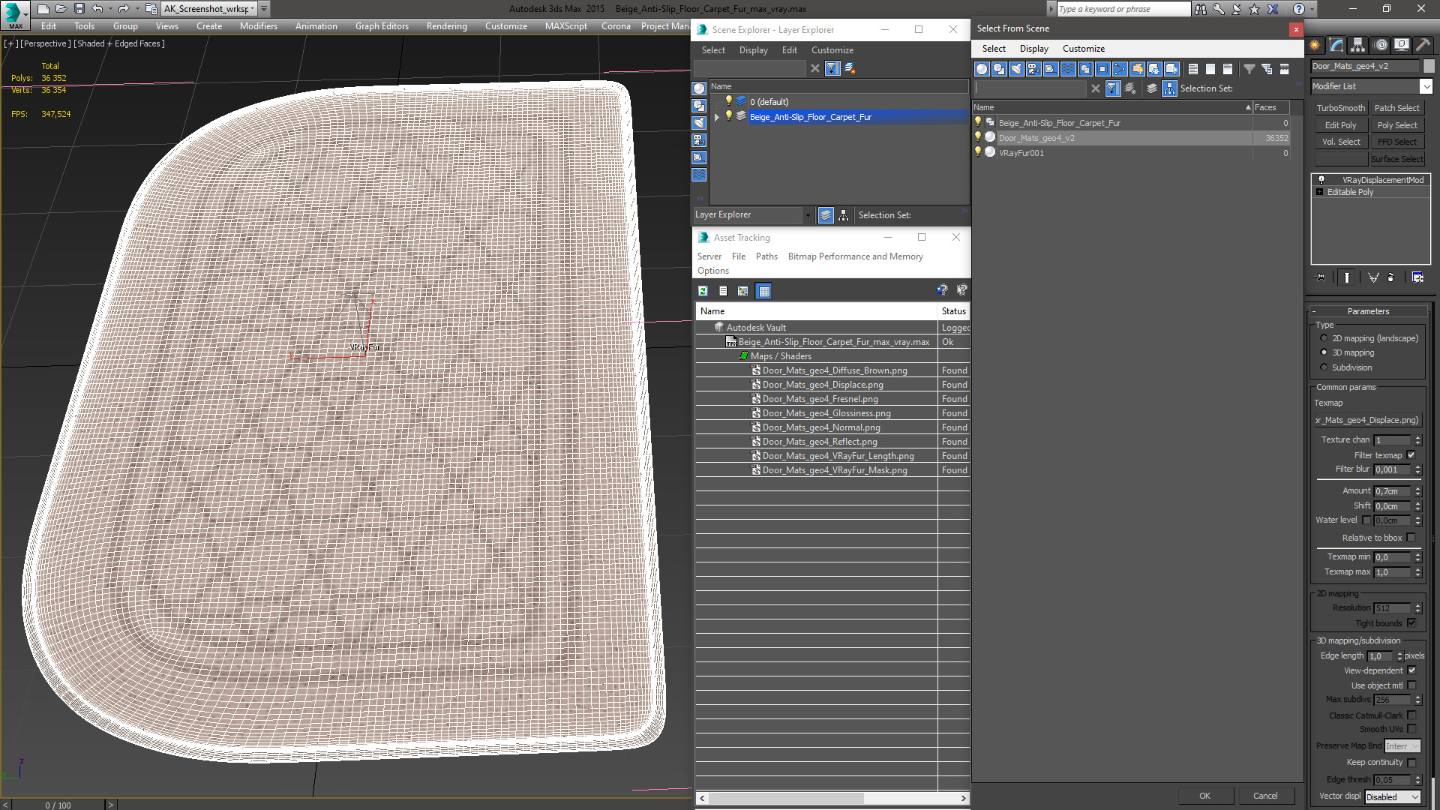Click the Save File disk icon
1440x810 pixels.
(x=79, y=9)
